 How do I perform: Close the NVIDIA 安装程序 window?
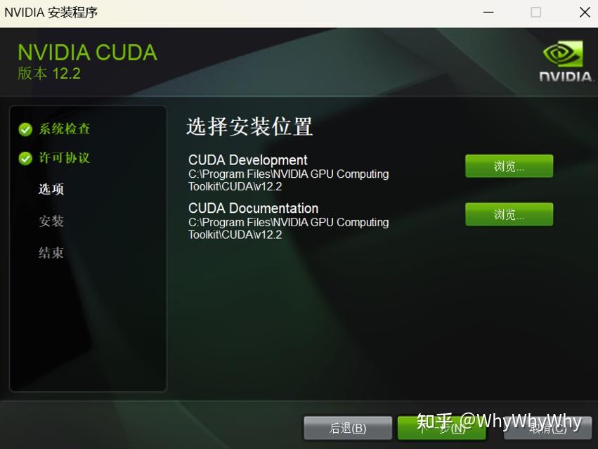pyautogui.click(x=585, y=12)
